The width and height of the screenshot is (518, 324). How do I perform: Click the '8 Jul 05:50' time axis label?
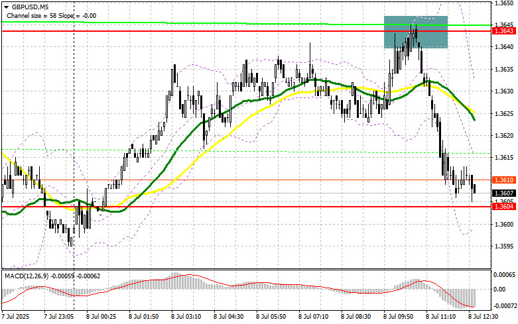tap(271, 317)
